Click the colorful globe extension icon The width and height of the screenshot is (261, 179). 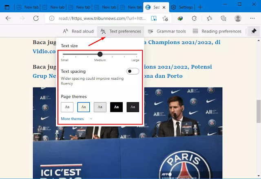[x=180, y=18]
